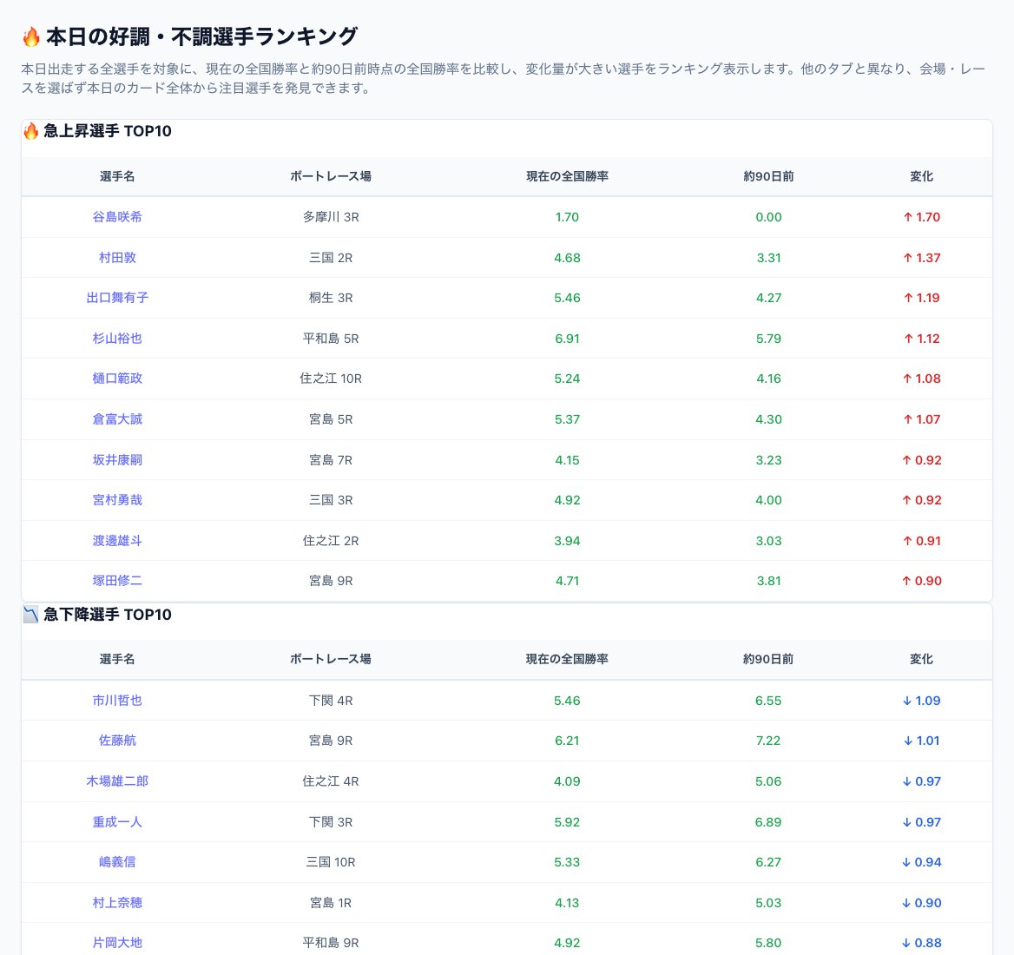Screen dimensions: 1014x955
Task: Click the 7.22 rate from 90 days ago
Action: coord(768,741)
